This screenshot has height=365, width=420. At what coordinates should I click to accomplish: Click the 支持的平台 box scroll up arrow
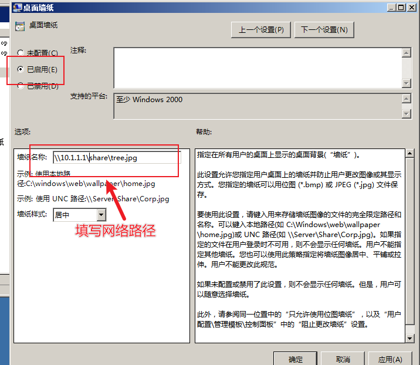pos(407,99)
